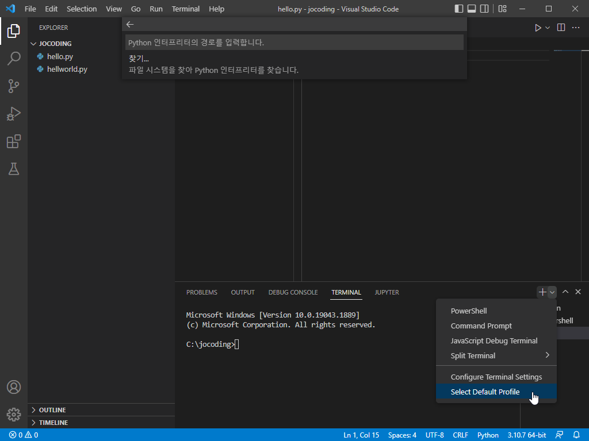Open Source Control view in activity bar

click(x=14, y=86)
